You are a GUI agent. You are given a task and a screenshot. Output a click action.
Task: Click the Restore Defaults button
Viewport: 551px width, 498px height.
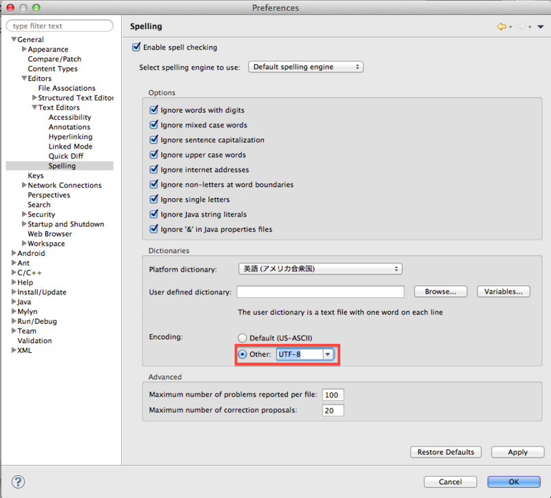446,452
